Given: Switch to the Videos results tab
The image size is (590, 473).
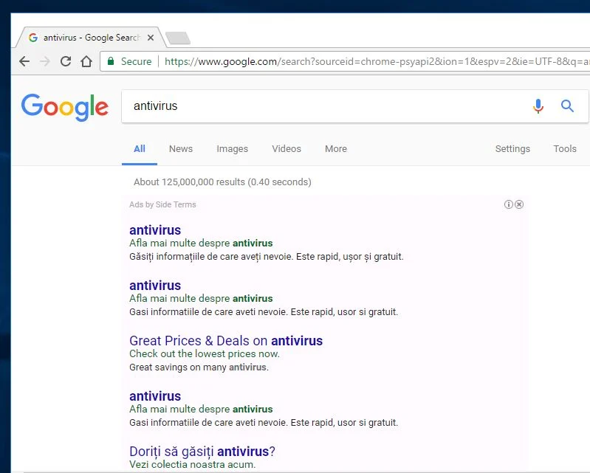Looking at the screenshot, I should 287,149.
